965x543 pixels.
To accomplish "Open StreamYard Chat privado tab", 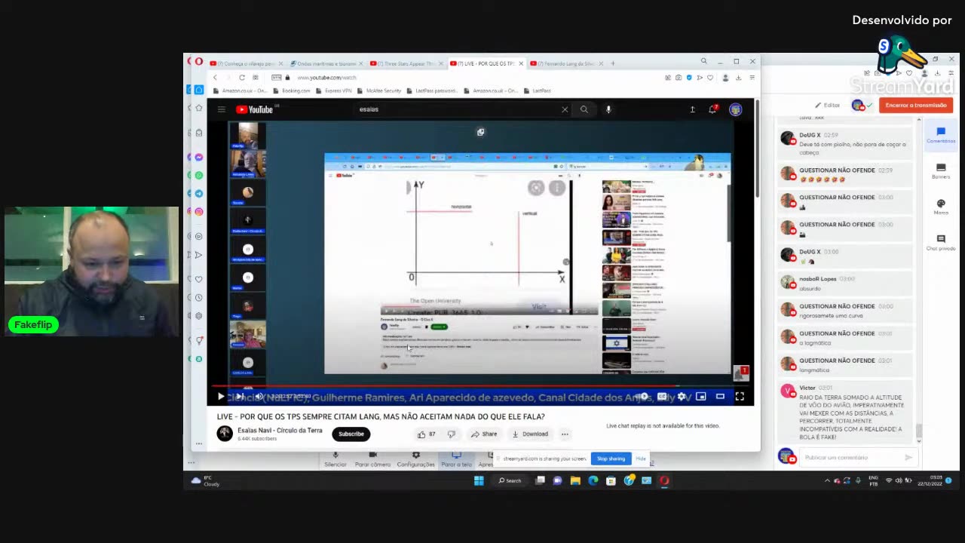I will (x=941, y=243).
